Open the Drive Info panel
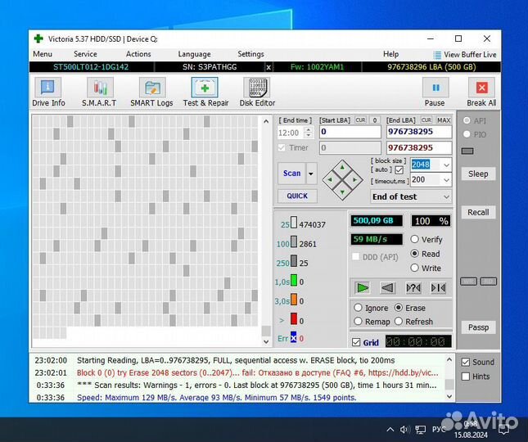528x442 pixels. click(48, 92)
